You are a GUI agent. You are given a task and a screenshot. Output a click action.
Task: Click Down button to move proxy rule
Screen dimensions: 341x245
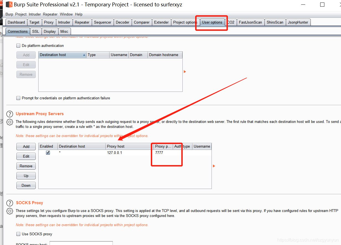coord(26,185)
